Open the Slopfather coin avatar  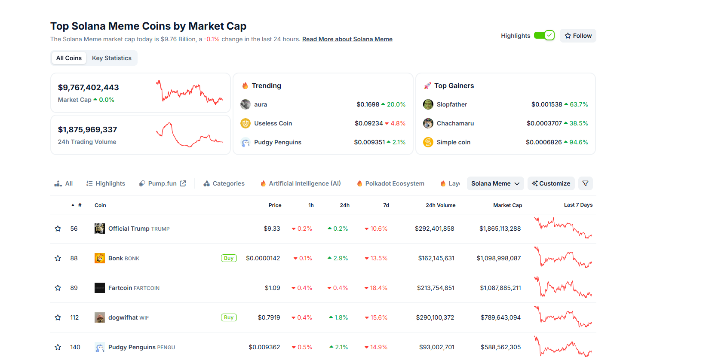coord(428,104)
